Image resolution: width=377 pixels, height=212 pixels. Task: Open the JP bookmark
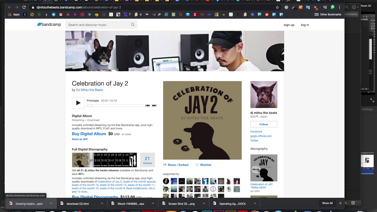(x=157, y=14)
